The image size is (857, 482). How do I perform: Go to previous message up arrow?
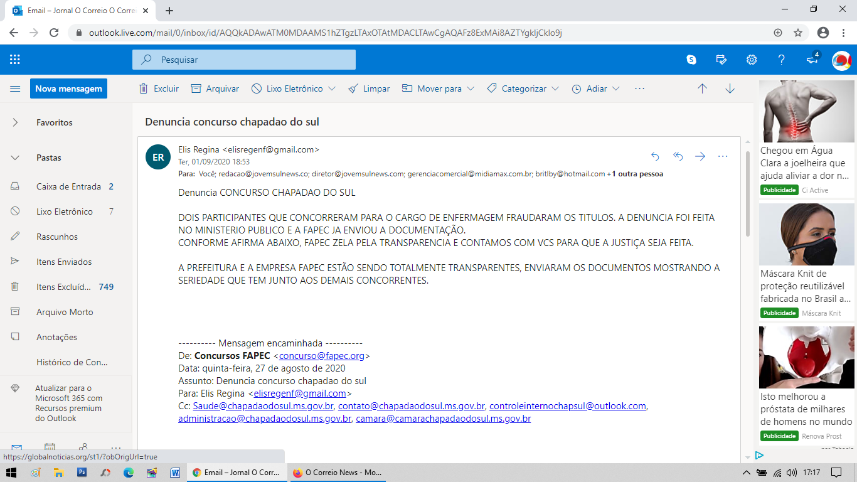coord(702,88)
